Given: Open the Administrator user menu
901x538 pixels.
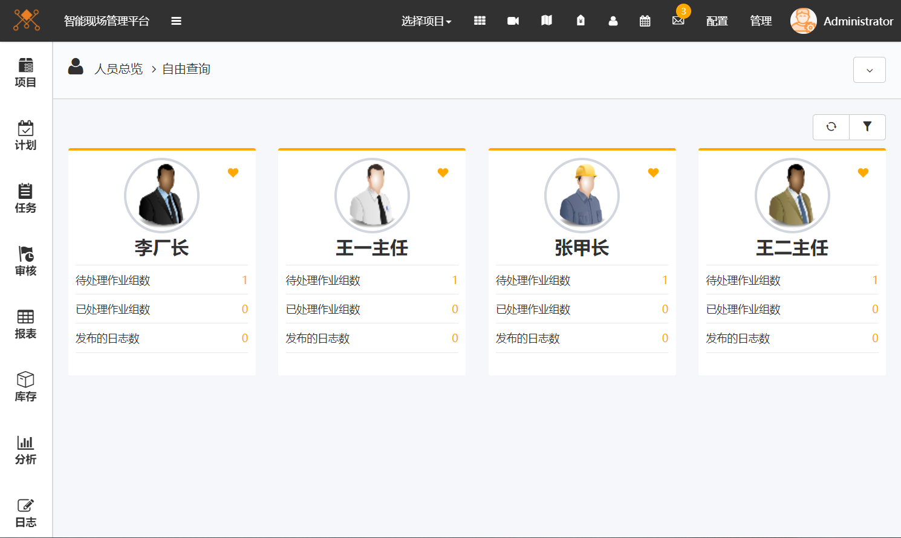Looking at the screenshot, I should (x=842, y=21).
